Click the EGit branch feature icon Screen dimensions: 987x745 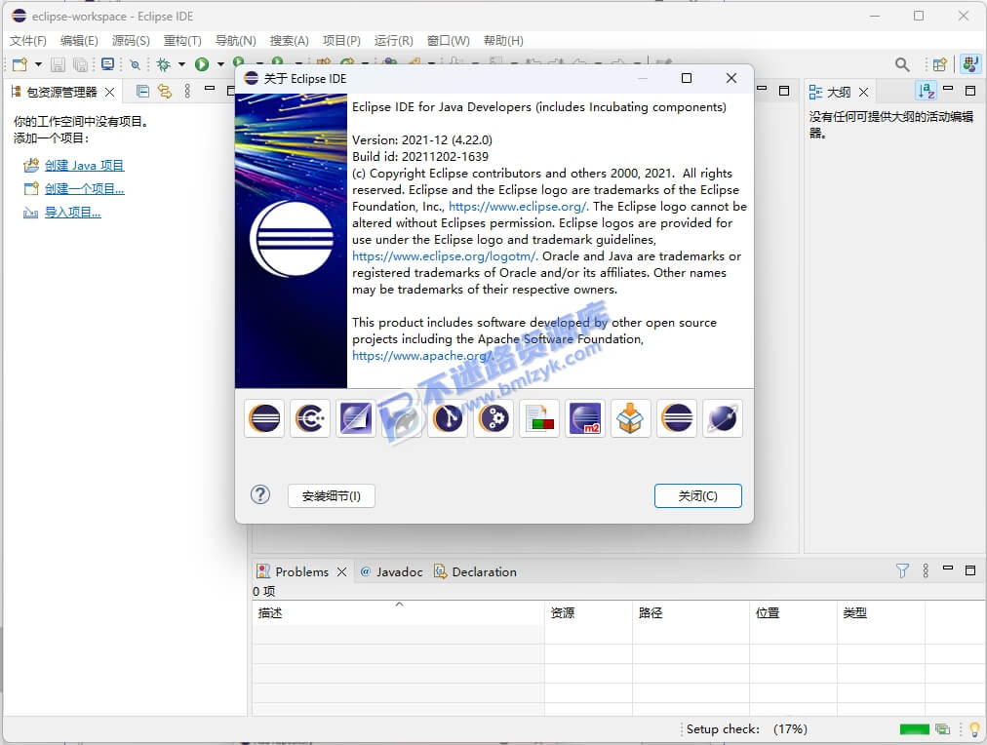tap(448, 418)
